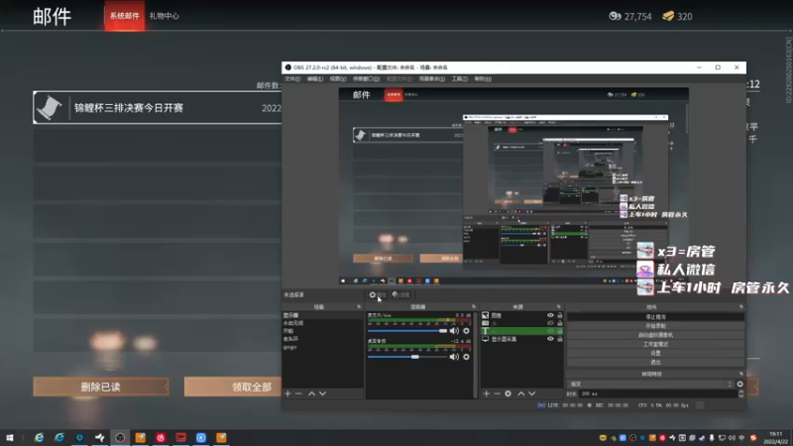Click 领取全部 button

click(233, 387)
